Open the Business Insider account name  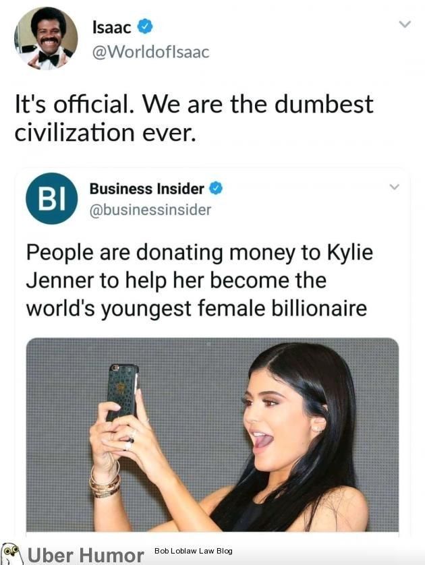tap(146, 189)
